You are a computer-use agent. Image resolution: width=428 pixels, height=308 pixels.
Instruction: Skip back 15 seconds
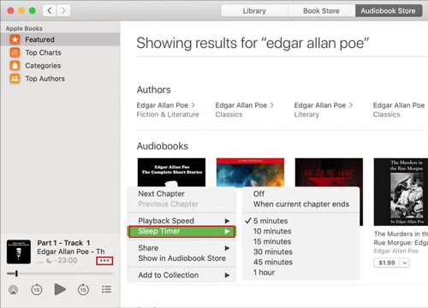click(37, 290)
